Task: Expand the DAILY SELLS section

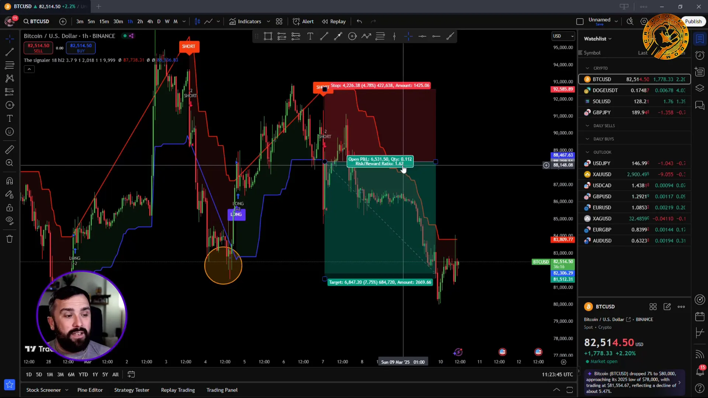Action: pyautogui.click(x=587, y=126)
